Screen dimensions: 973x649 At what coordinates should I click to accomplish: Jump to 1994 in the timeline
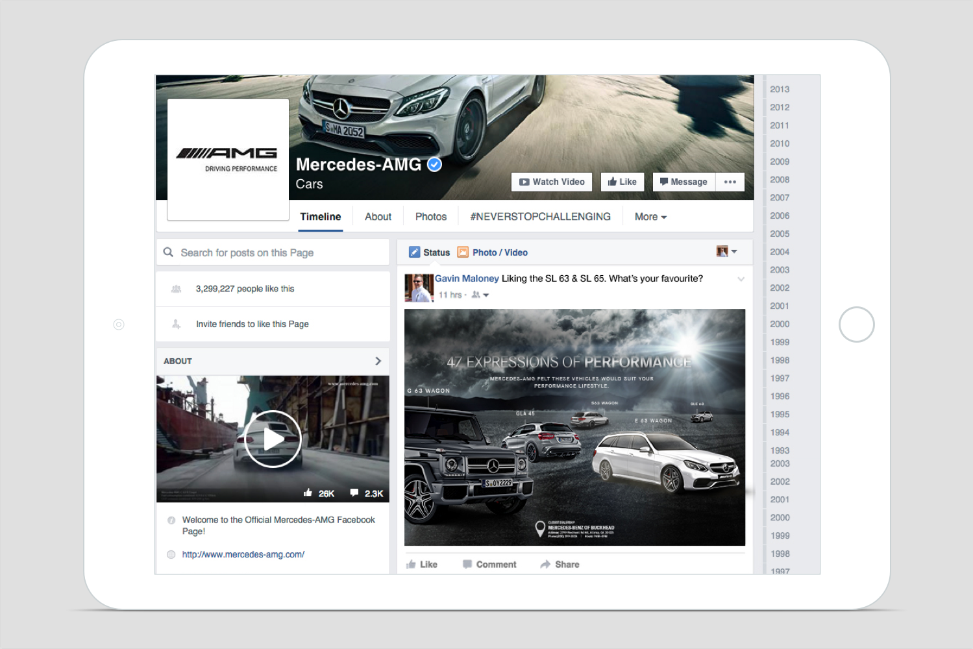pos(780,432)
